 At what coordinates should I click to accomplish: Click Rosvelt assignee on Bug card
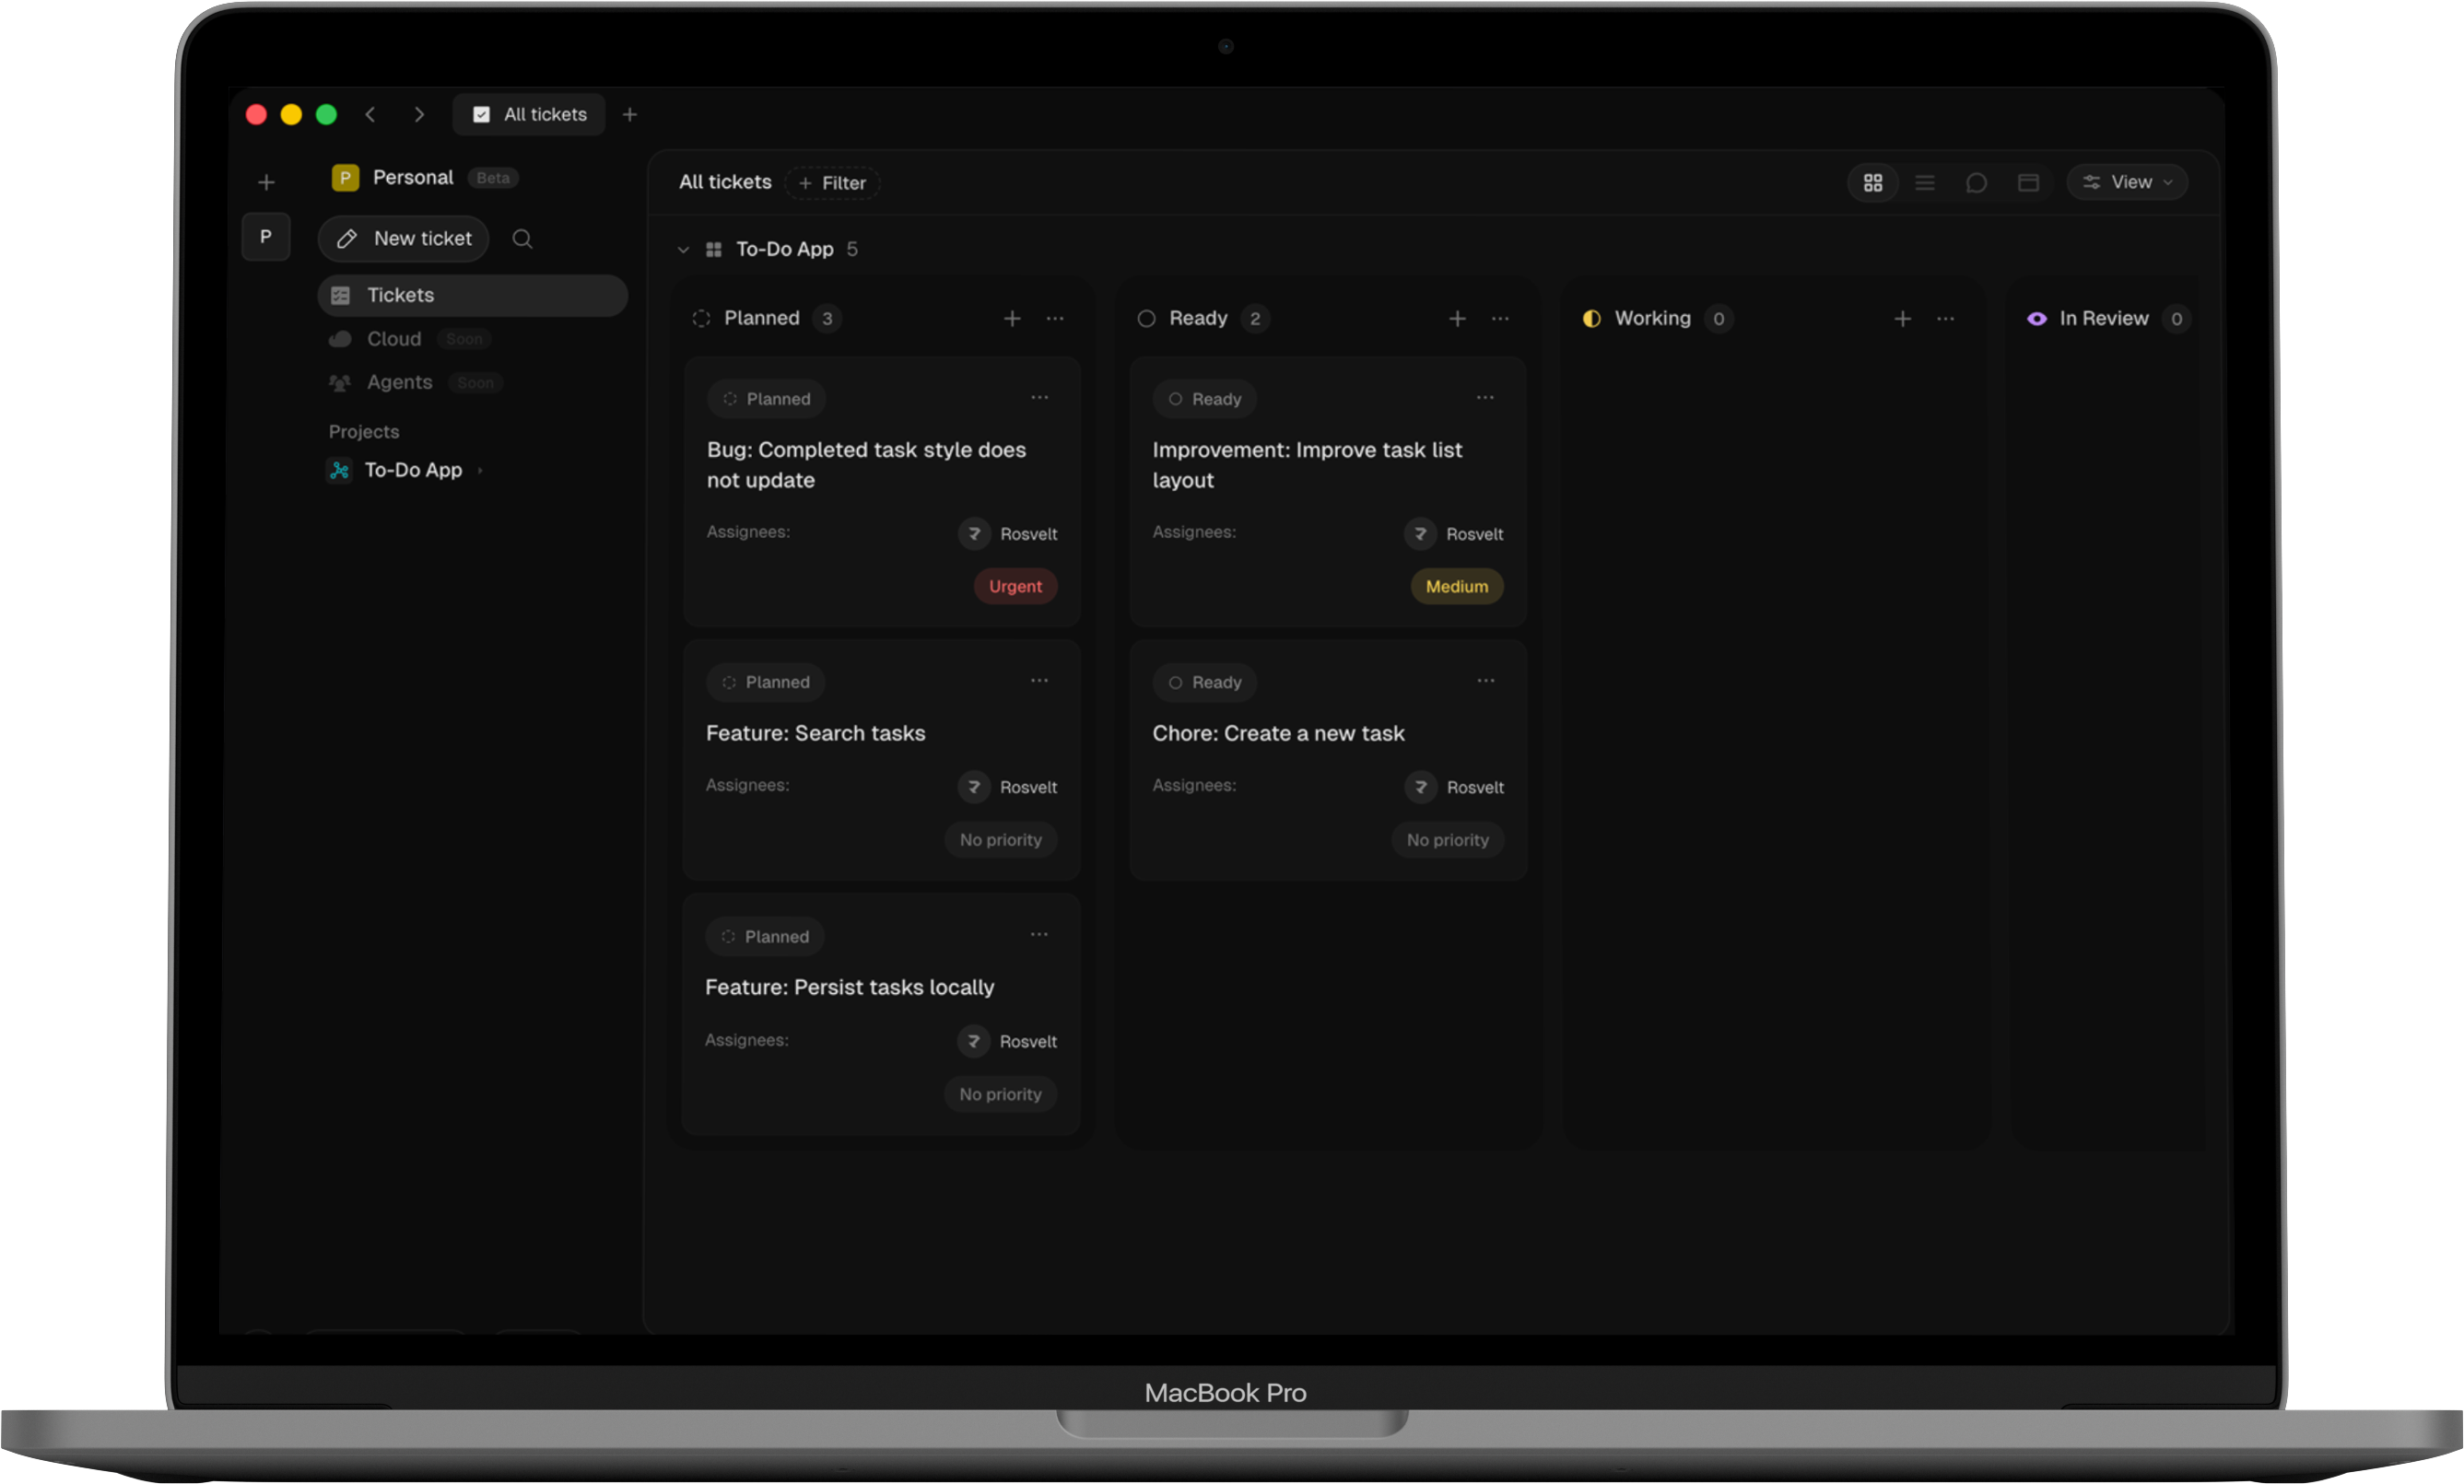[1007, 534]
